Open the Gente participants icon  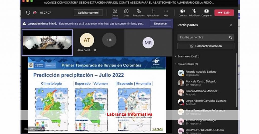tap(115, 11)
